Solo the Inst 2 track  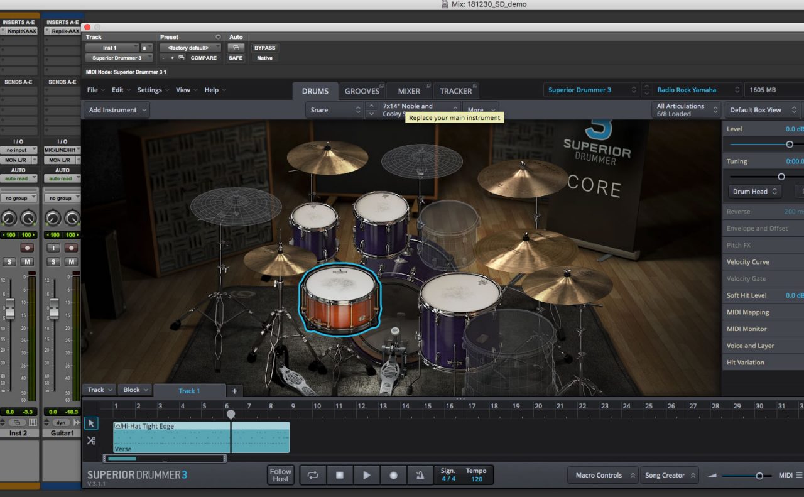point(10,261)
